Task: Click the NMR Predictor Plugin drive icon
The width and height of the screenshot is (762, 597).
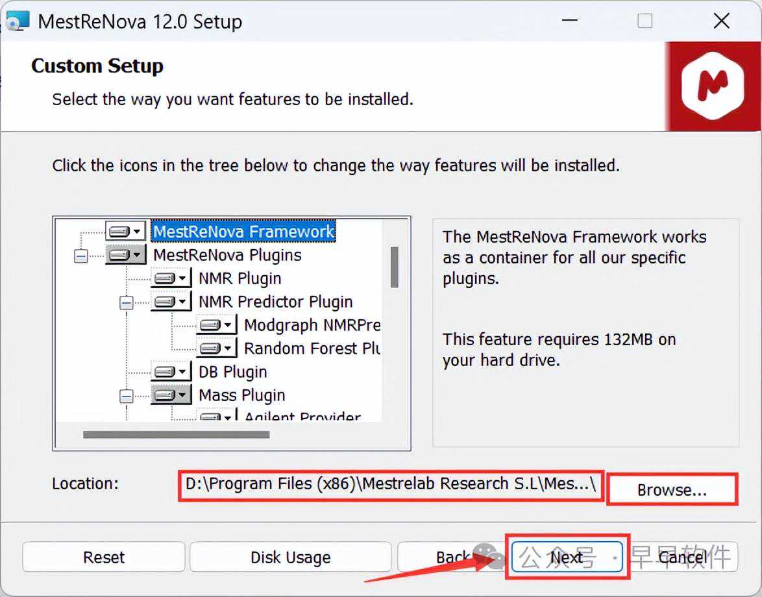Action: [x=171, y=302]
